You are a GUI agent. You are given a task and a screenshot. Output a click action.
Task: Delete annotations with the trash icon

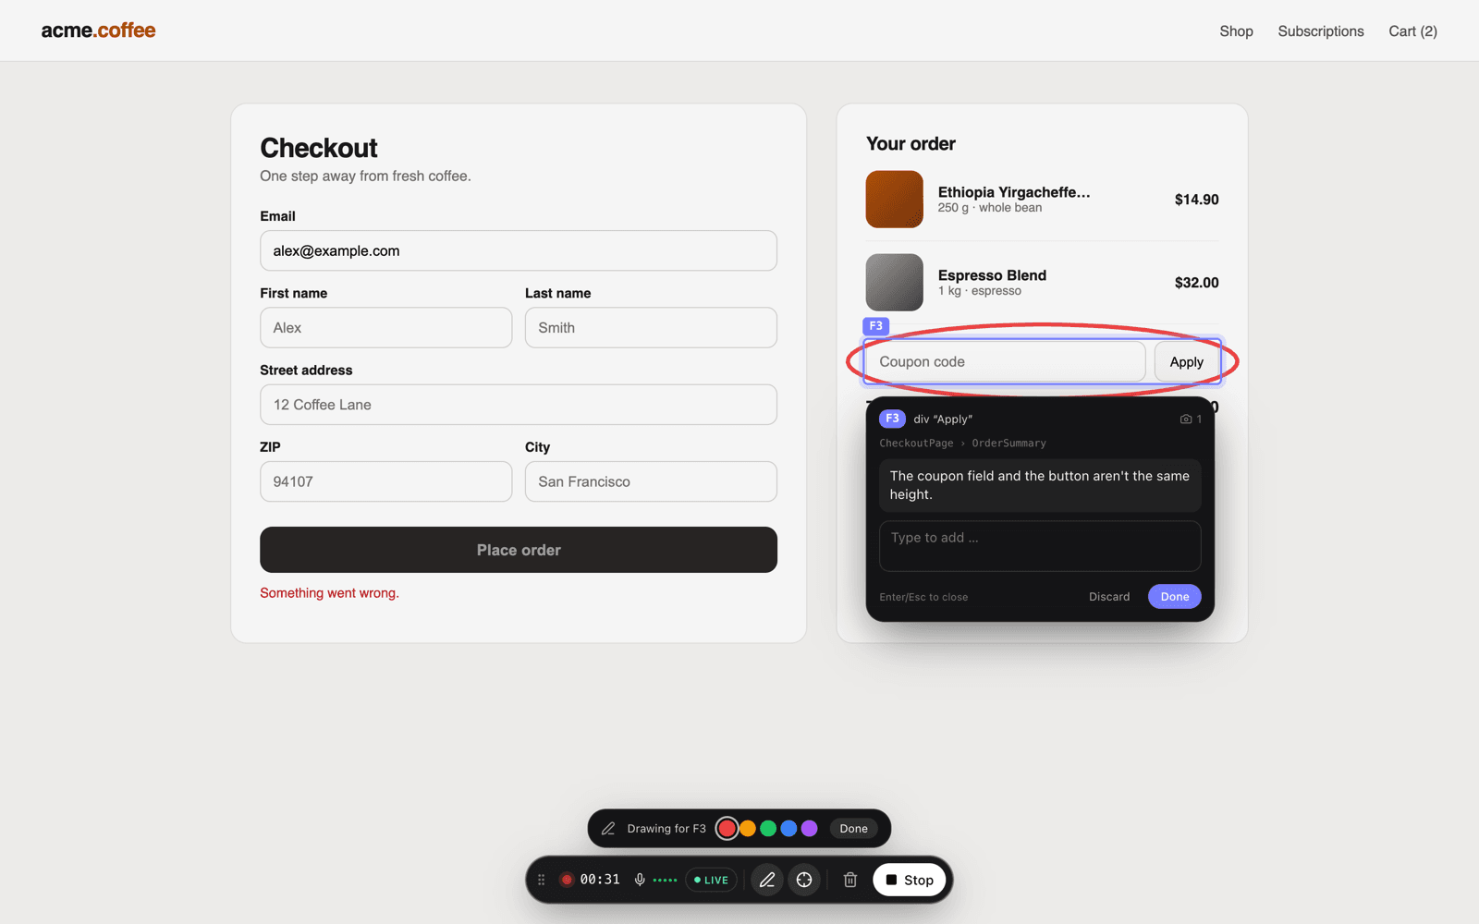[x=850, y=880]
